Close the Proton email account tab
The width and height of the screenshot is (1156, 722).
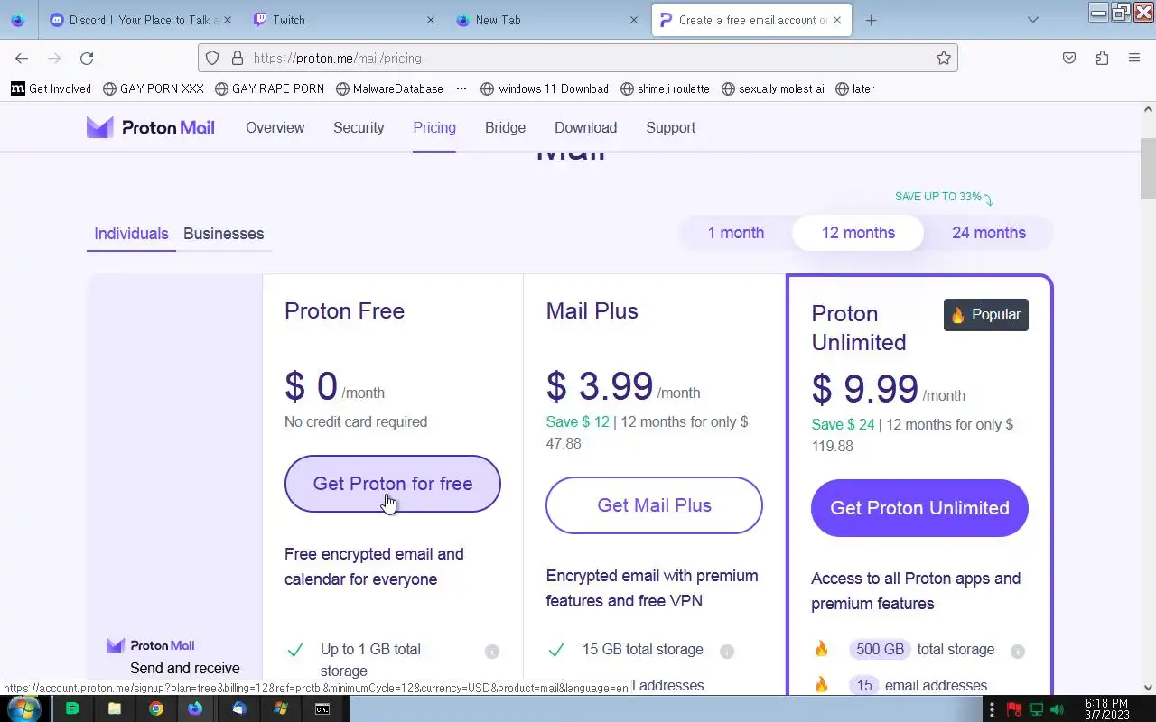click(837, 20)
